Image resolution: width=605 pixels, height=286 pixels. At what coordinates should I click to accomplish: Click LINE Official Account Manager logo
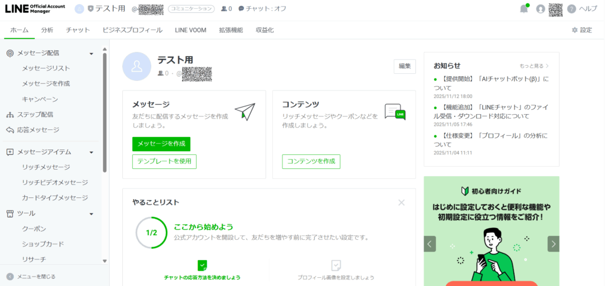coord(35,9)
